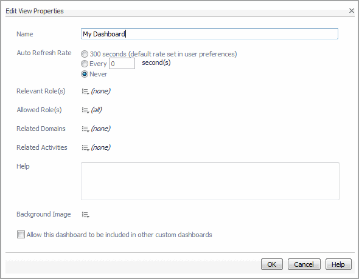This screenshot has height=279, width=359.
Task: Open the Relevant Role(s) list icon
Action: coord(85,92)
